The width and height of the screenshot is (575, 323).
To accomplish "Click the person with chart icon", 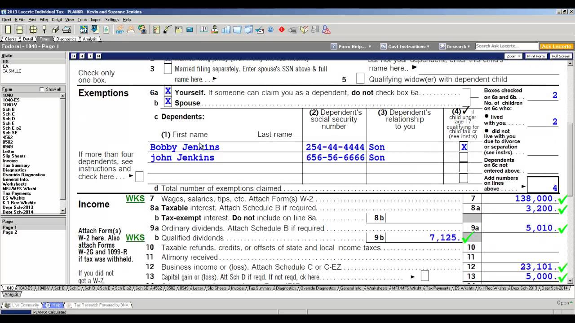I will 215,30.
